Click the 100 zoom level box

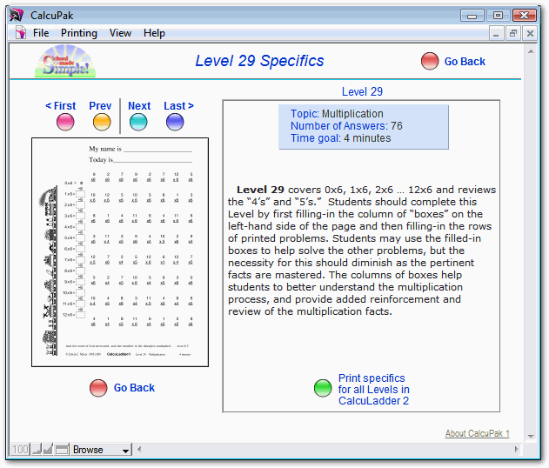20,449
